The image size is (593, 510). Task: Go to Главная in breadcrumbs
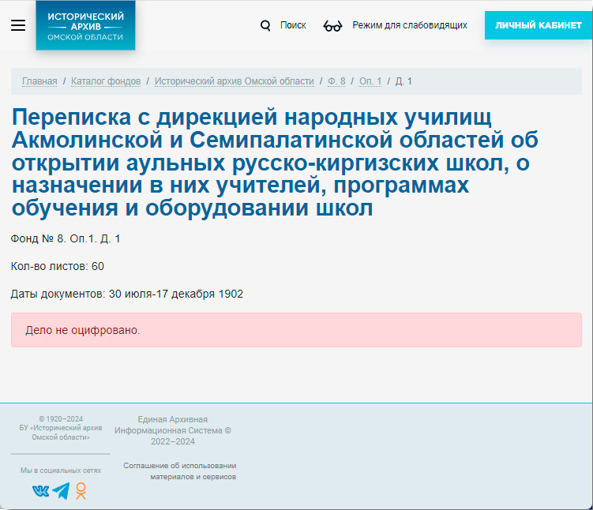(39, 81)
